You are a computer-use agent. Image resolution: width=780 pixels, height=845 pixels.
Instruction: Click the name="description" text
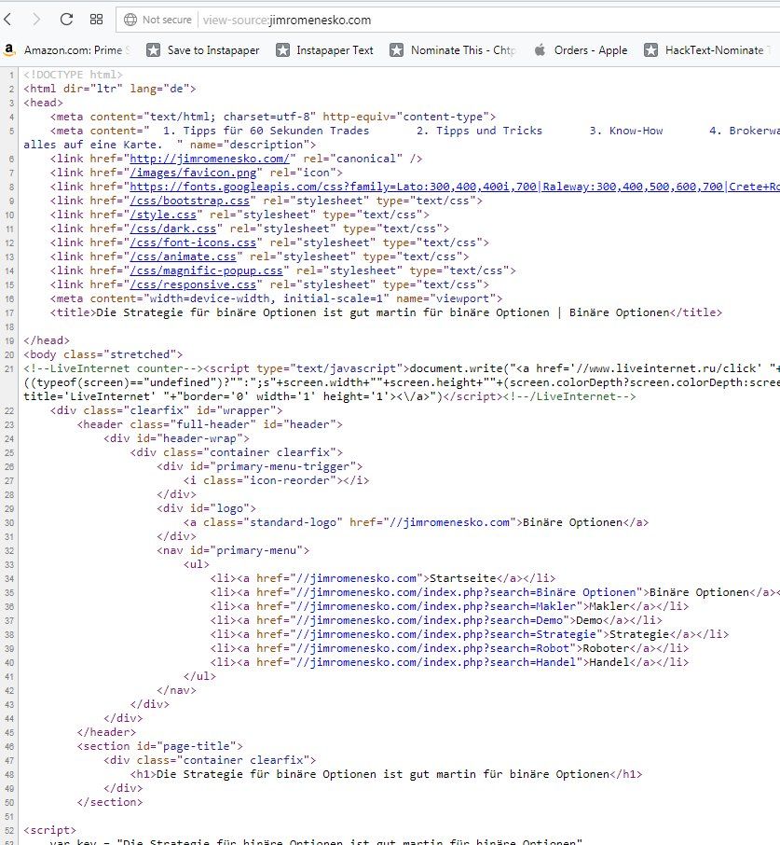point(250,145)
